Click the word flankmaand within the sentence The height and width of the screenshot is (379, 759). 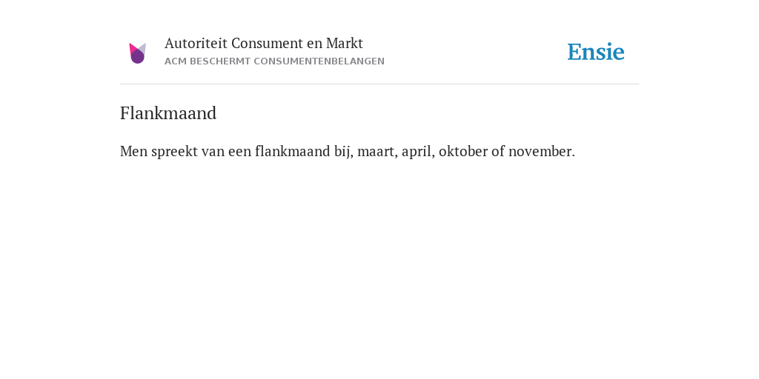[x=292, y=151]
